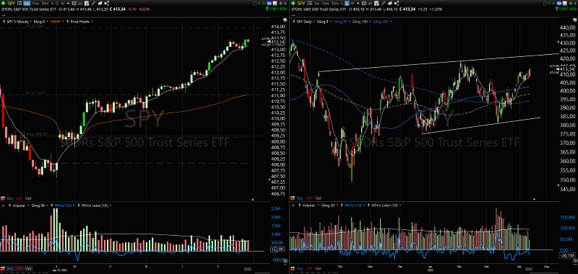
Task: Toggle RT real-time indicator on right chart
Action: click(554, 4)
